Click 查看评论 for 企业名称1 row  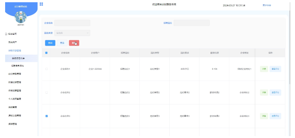[275, 69]
